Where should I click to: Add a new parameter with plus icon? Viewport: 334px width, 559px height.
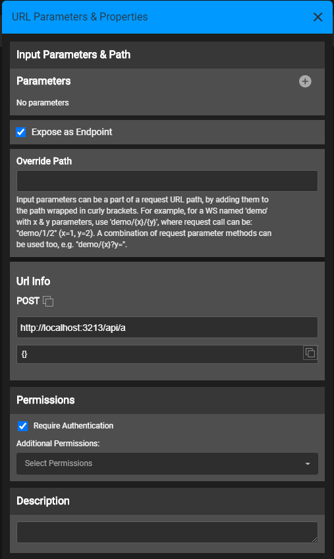pos(305,81)
